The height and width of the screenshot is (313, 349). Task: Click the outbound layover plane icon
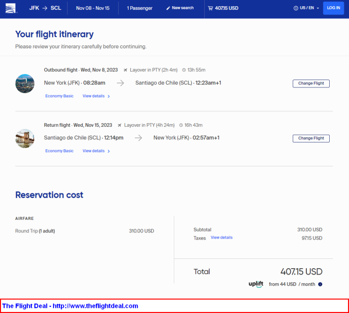(x=126, y=70)
